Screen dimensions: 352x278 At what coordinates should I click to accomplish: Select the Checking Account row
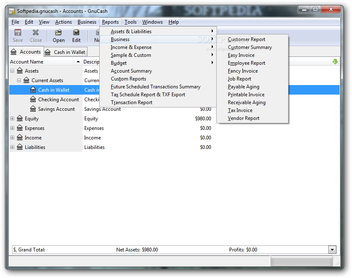coord(59,100)
